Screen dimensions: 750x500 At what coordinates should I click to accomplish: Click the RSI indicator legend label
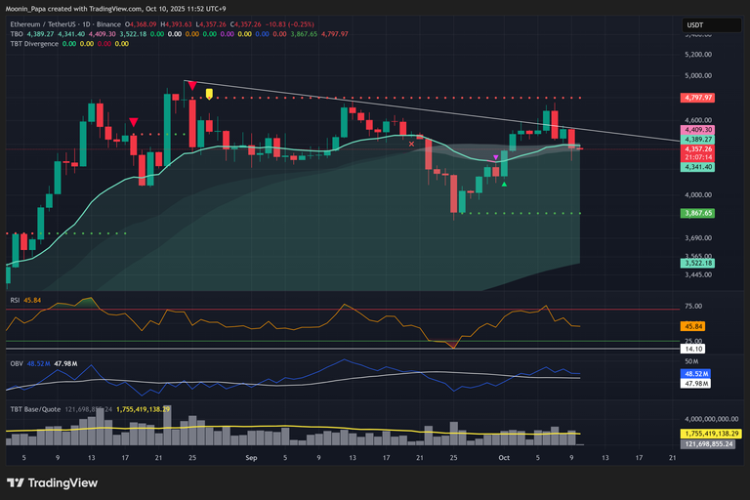pyautogui.click(x=16, y=300)
